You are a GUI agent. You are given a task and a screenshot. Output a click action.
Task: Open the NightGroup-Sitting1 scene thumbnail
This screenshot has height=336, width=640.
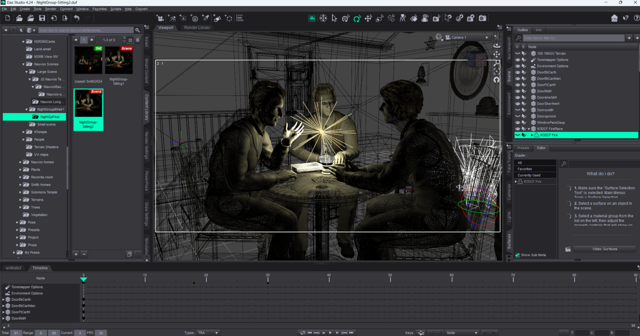coord(118,61)
